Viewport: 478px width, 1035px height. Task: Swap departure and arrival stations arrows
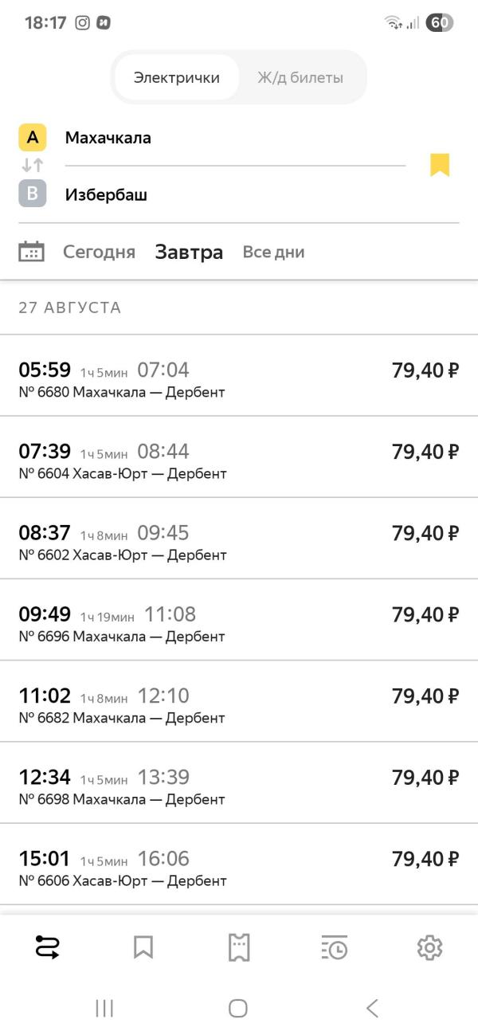click(33, 166)
